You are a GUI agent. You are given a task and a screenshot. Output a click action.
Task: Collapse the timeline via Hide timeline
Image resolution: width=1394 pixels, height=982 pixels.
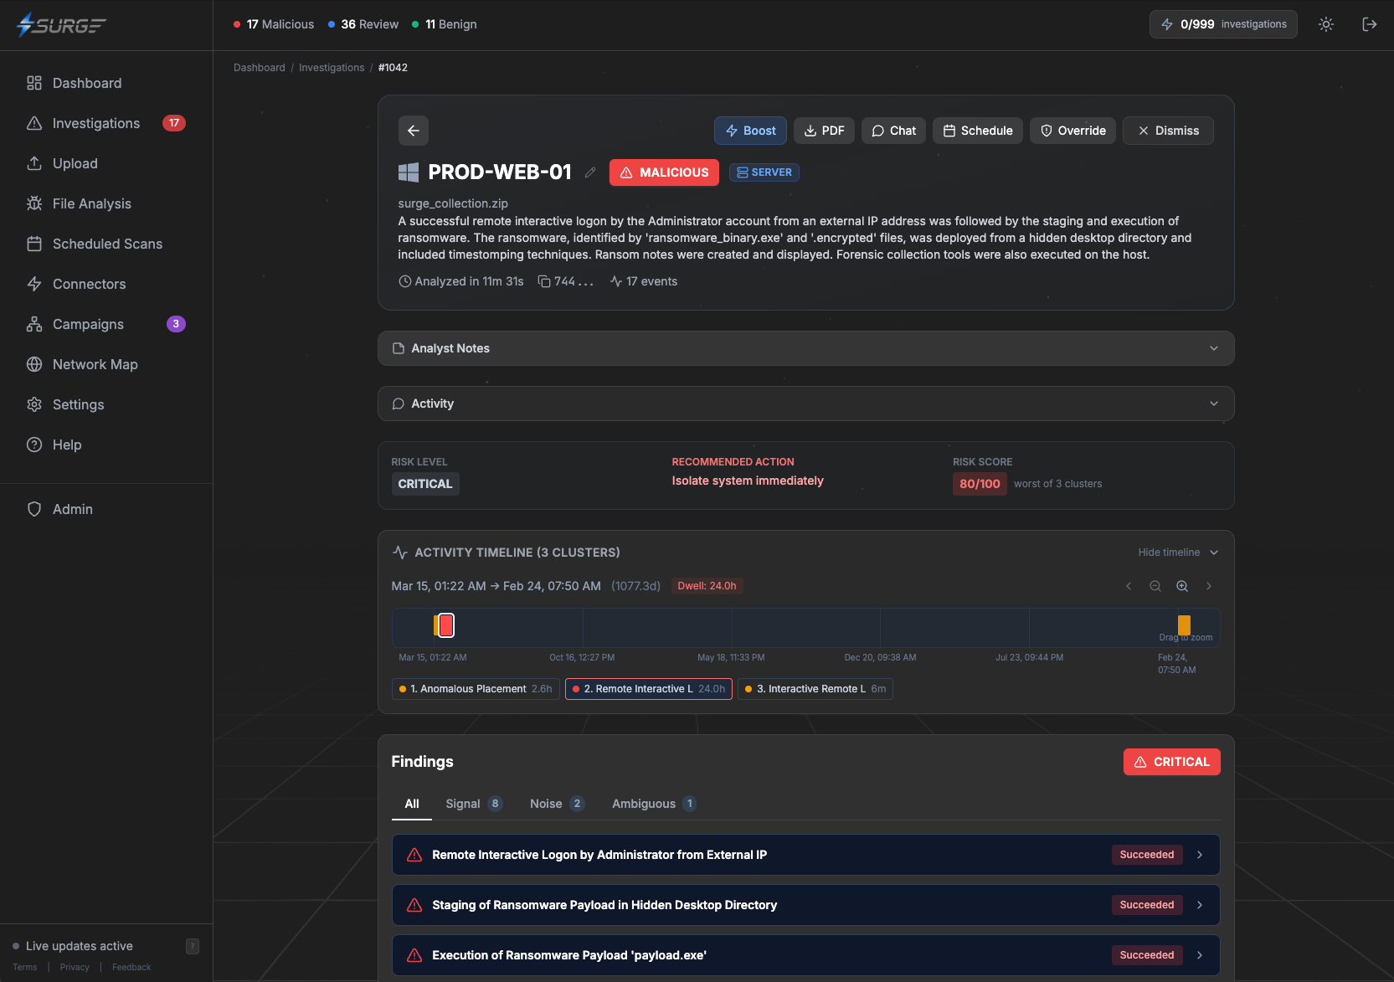[1169, 552]
